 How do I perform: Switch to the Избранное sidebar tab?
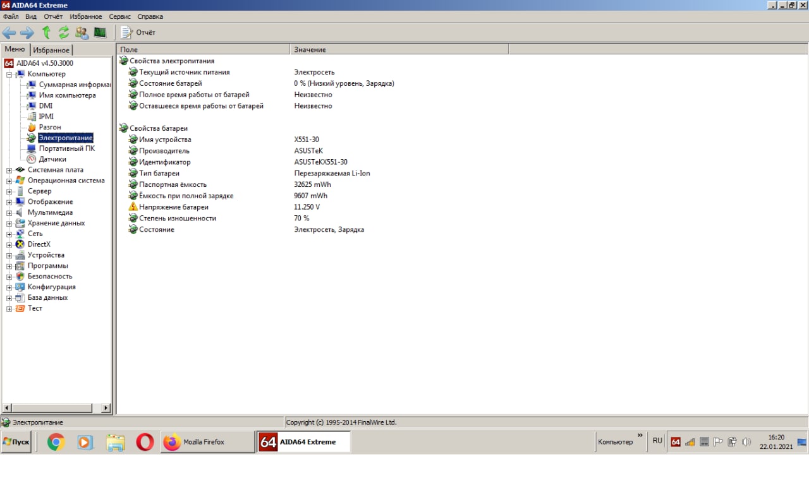51,50
